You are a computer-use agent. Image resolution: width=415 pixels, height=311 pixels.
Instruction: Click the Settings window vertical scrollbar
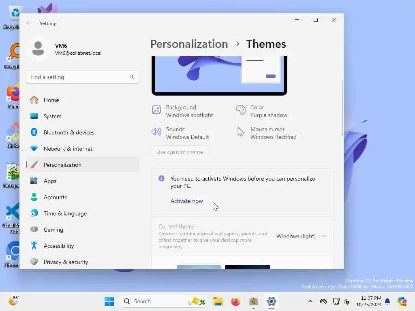[x=342, y=108]
